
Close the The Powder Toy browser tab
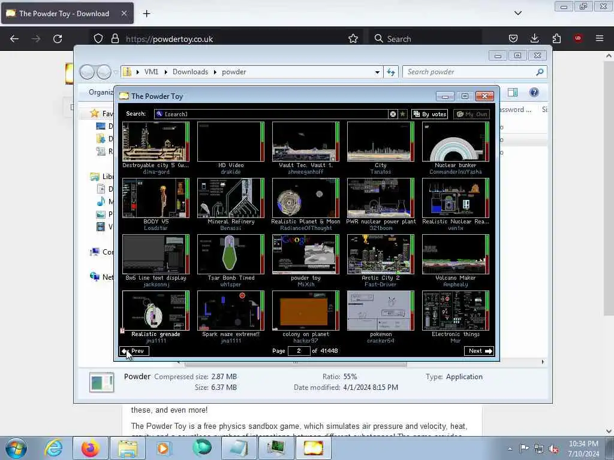124,13
